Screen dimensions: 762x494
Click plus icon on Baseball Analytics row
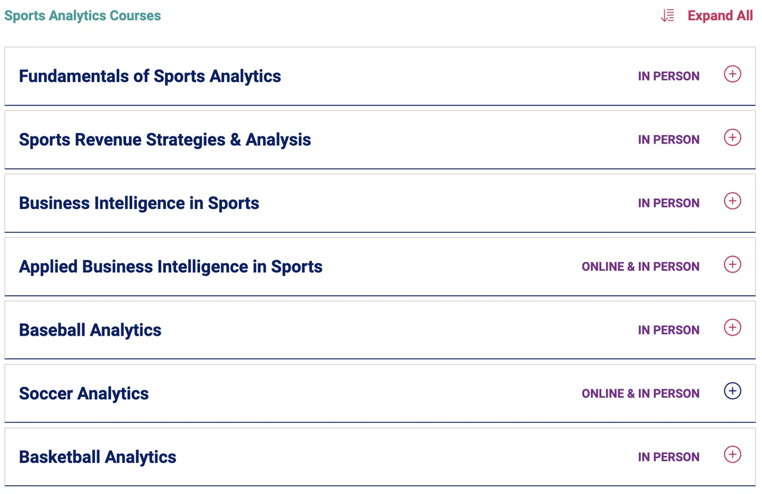point(732,328)
